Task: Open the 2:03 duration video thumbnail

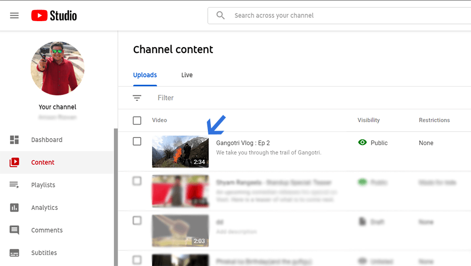Action: coord(180,231)
